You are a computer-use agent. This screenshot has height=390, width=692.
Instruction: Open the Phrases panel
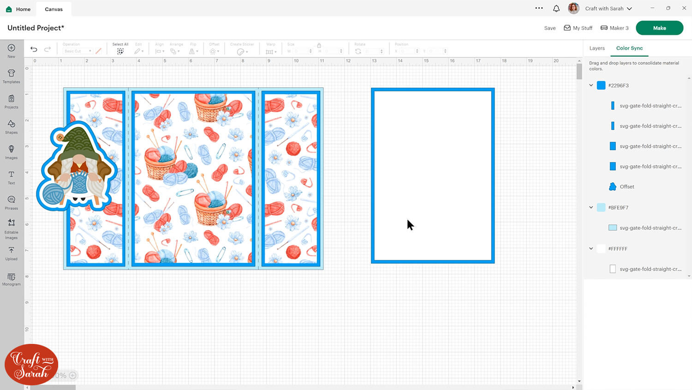(12, 203)
